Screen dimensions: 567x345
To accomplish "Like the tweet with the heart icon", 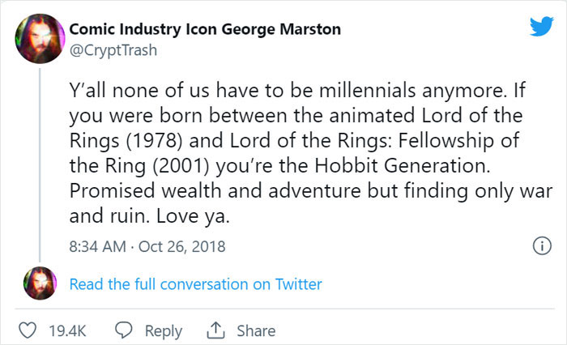I will [x=28, y=330].
